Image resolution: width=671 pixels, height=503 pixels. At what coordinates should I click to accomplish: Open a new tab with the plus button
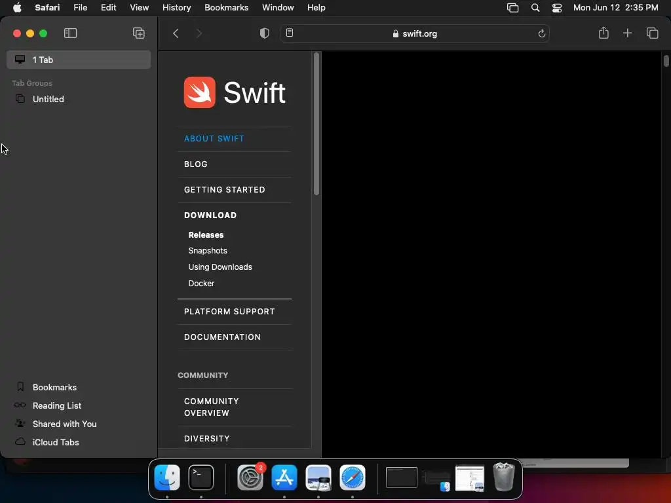tap(627, 33)
